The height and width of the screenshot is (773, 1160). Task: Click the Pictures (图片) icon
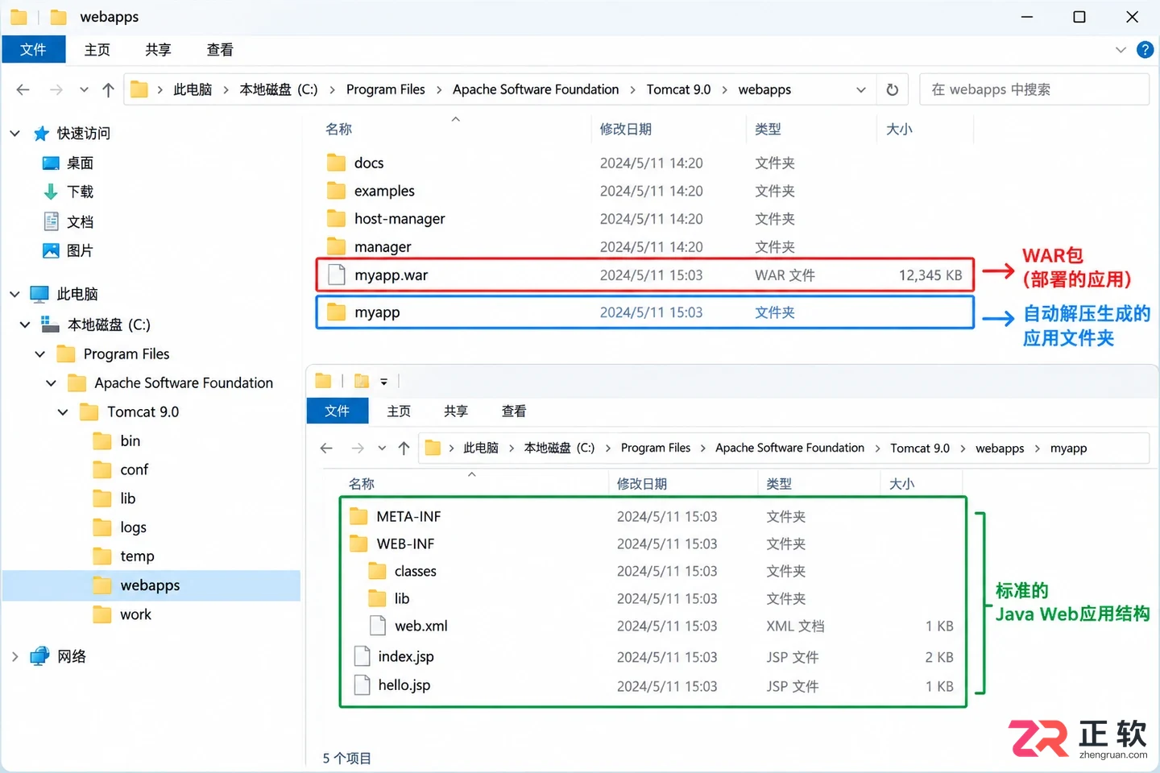coord(51,250)
